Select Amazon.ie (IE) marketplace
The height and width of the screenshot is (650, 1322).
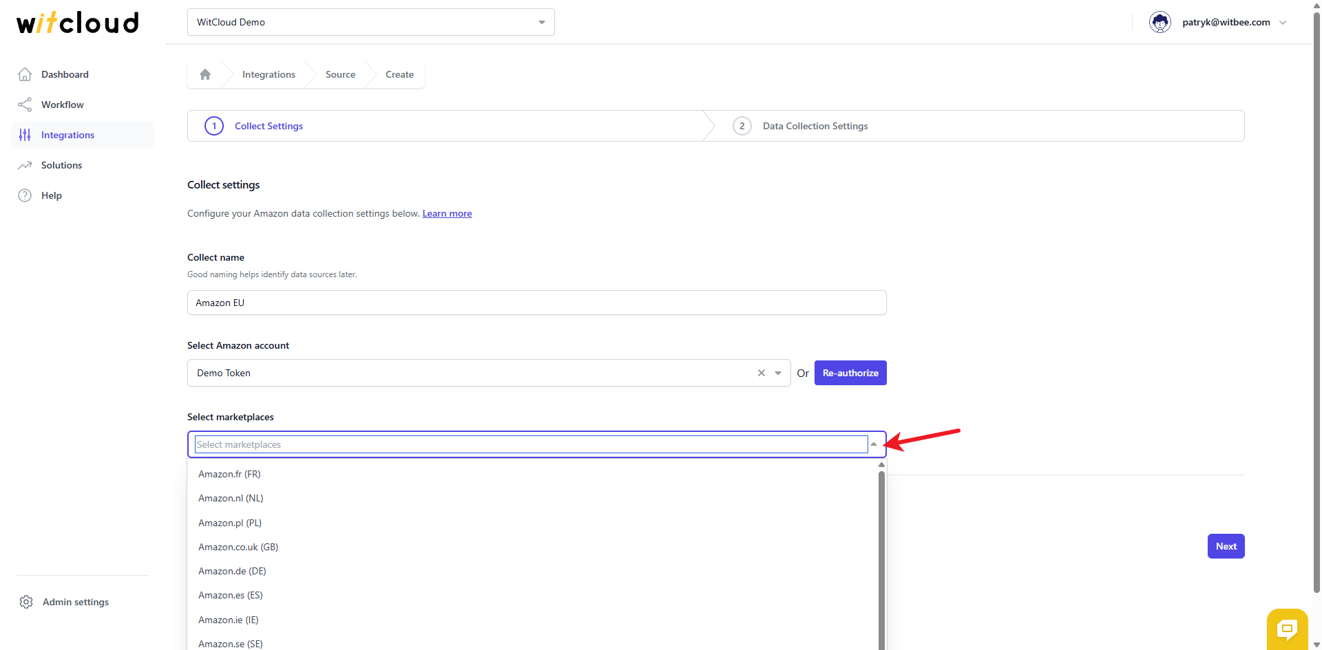533,620
